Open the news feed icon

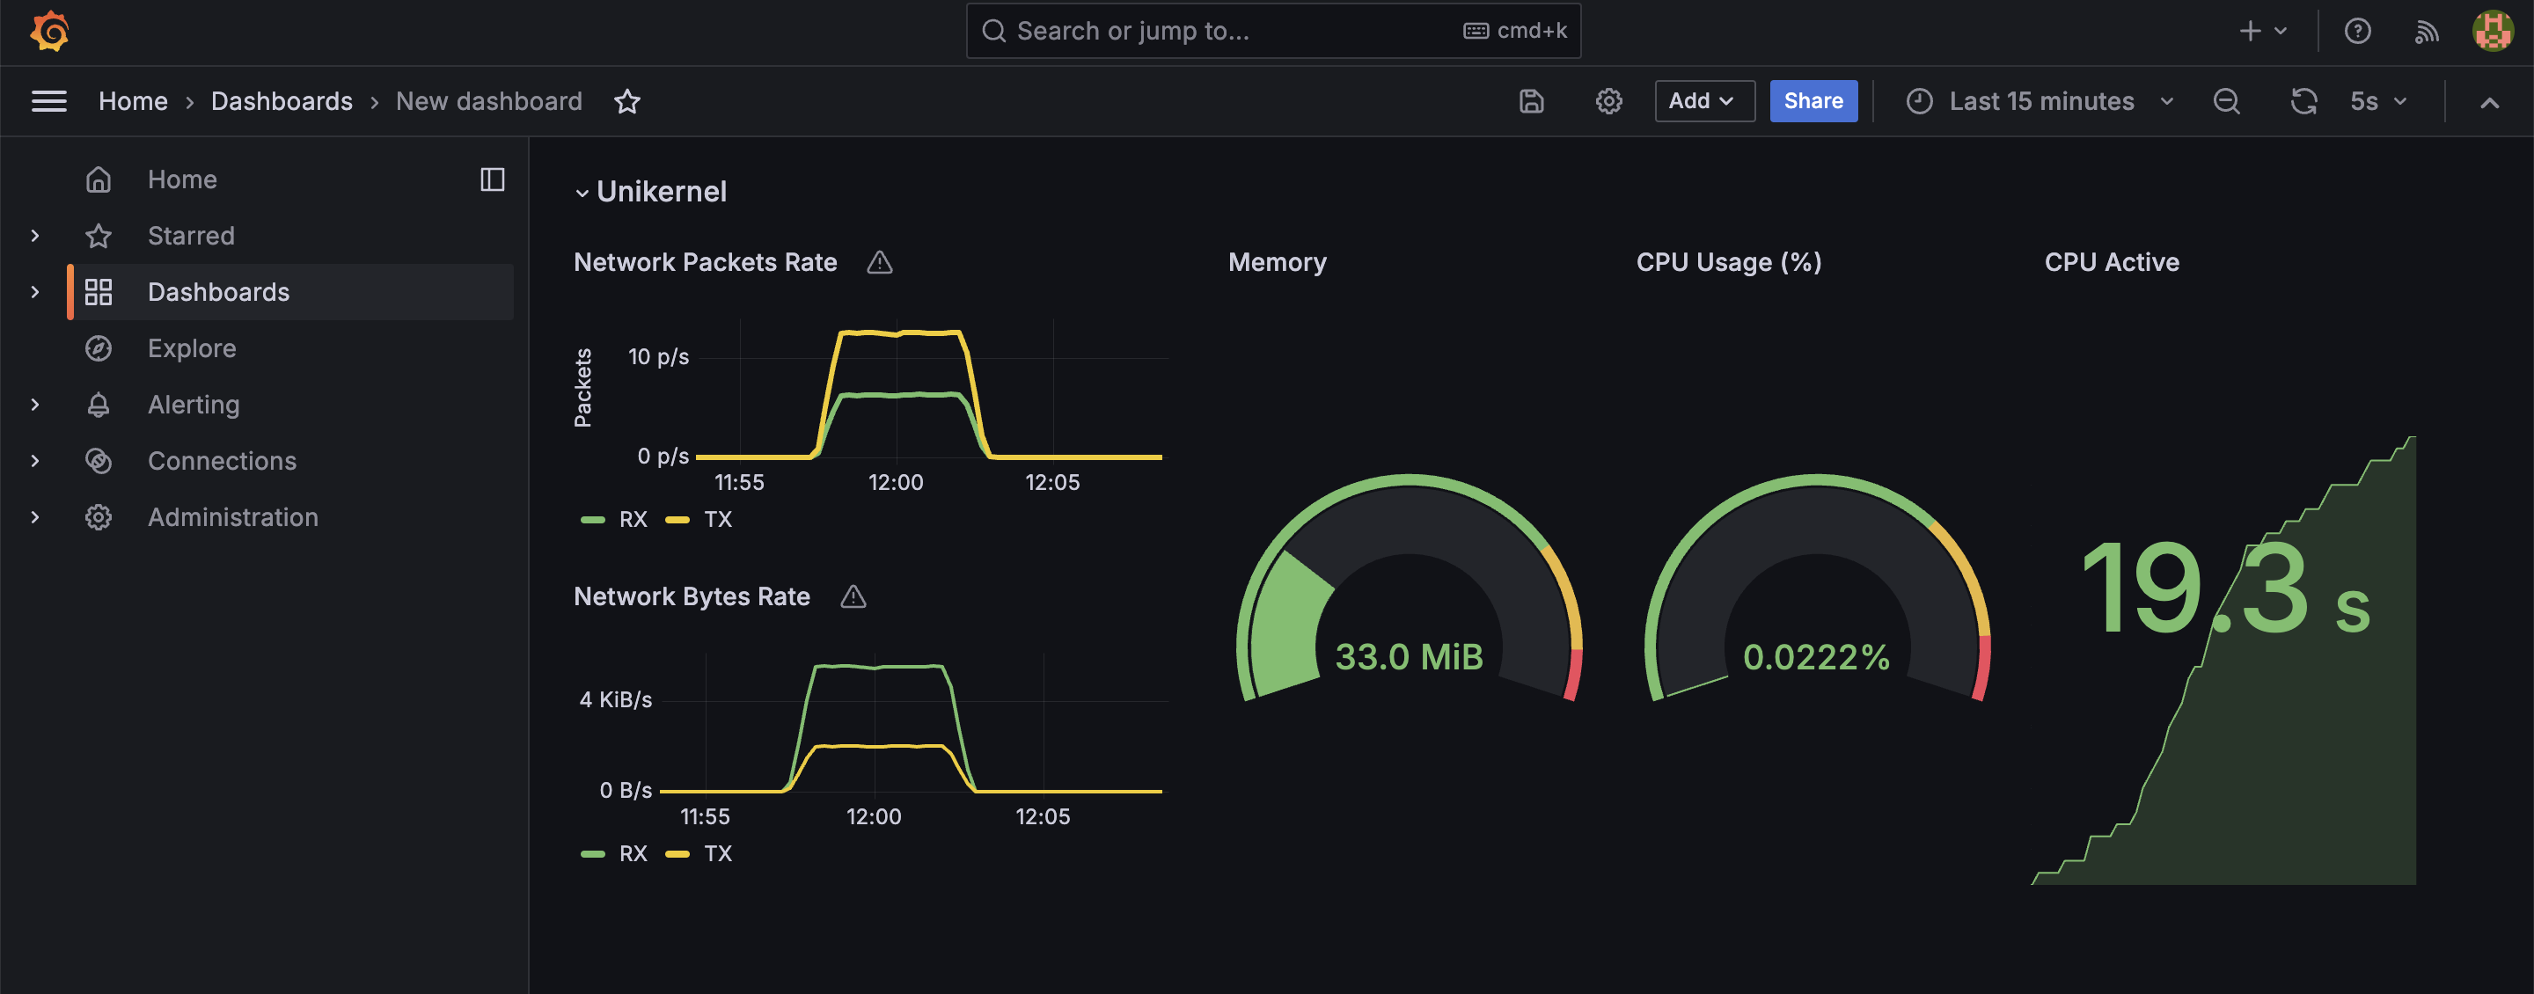point(2427,32)
